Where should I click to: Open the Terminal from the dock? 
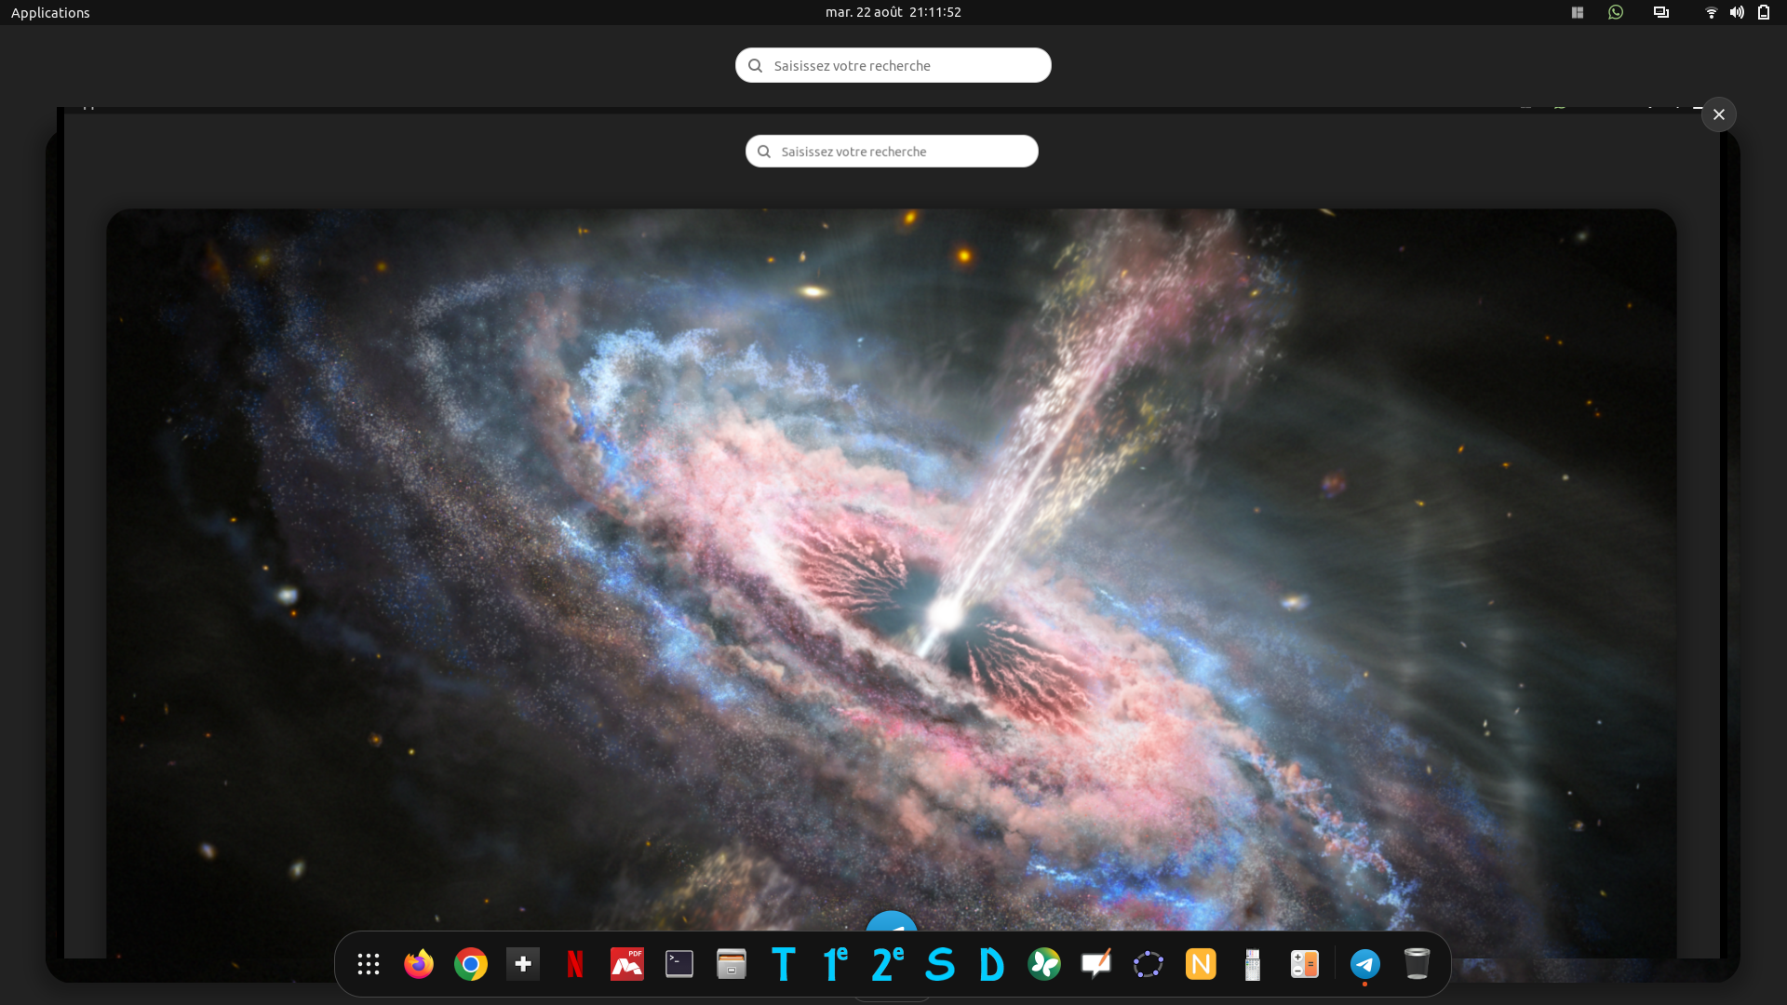[679, 964]
